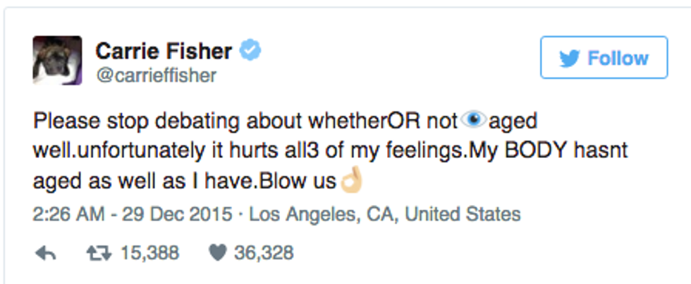Open the Carrie Fisher display name
Image resolution: width=691 pixels, height=284 pixels.
point(164,51)
